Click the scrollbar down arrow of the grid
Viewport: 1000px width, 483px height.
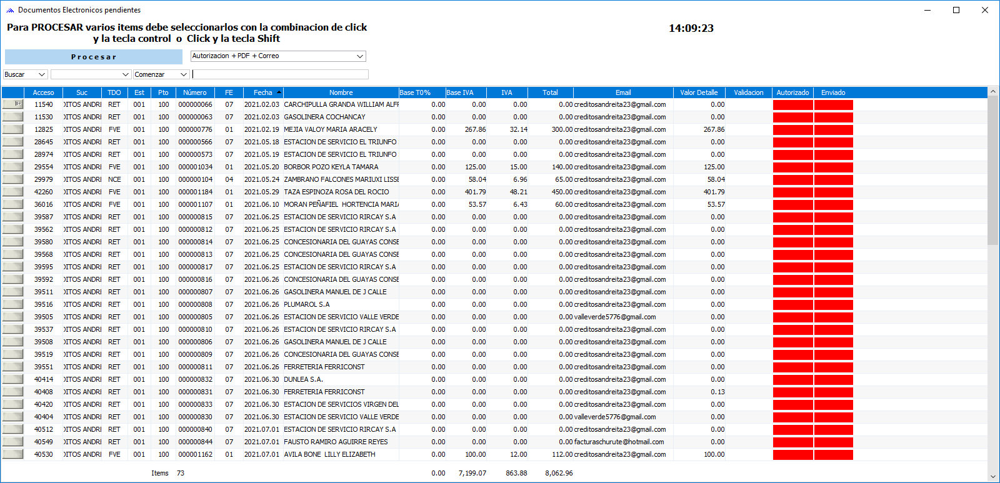coord(992,477)
